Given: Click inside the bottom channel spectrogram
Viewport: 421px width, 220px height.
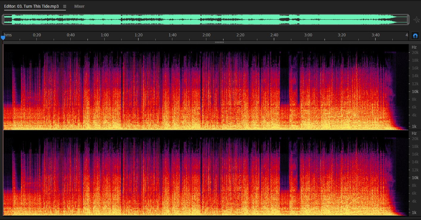Looking at the screenshot, I should (x=206, y=173).
